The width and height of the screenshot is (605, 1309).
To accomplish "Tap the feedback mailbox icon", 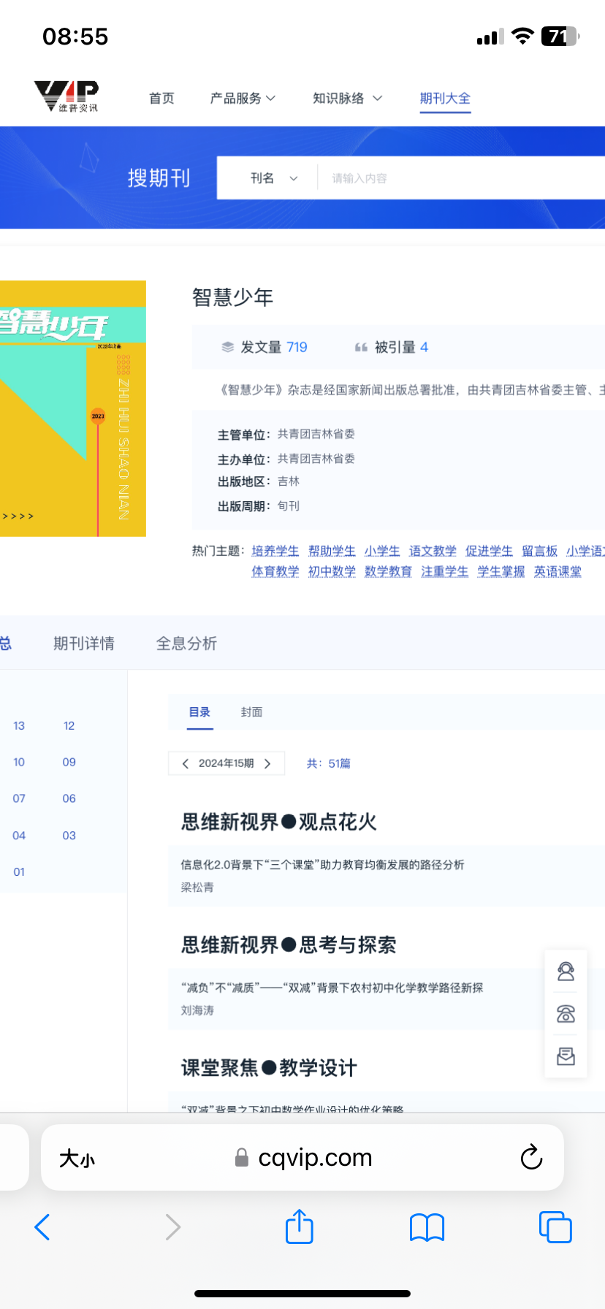I will tap(566, 1056).
